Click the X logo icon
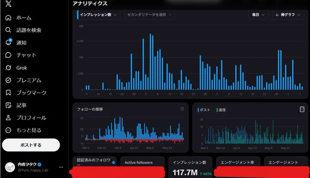Image resolution: width=310 pixels, height=178 pixels. pyautogui.click(x=8, y=4)
